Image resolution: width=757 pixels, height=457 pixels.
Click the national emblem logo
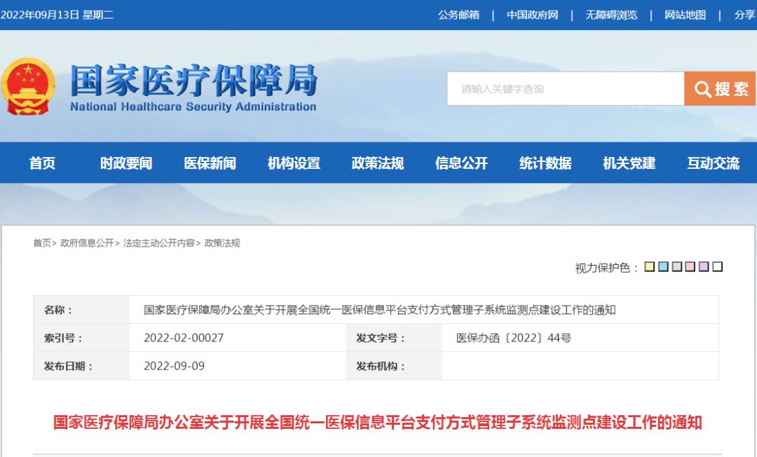coord(27,86)
